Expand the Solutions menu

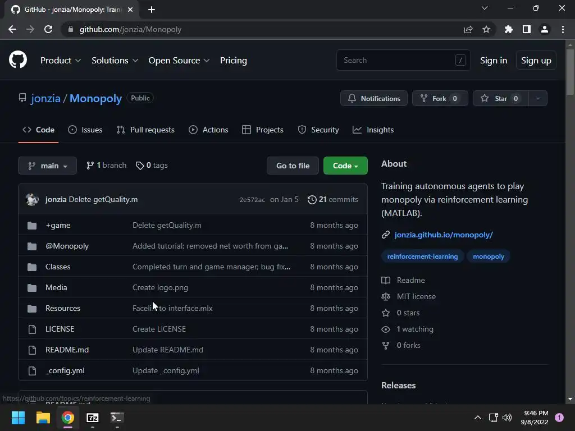[x=115, y=61]
